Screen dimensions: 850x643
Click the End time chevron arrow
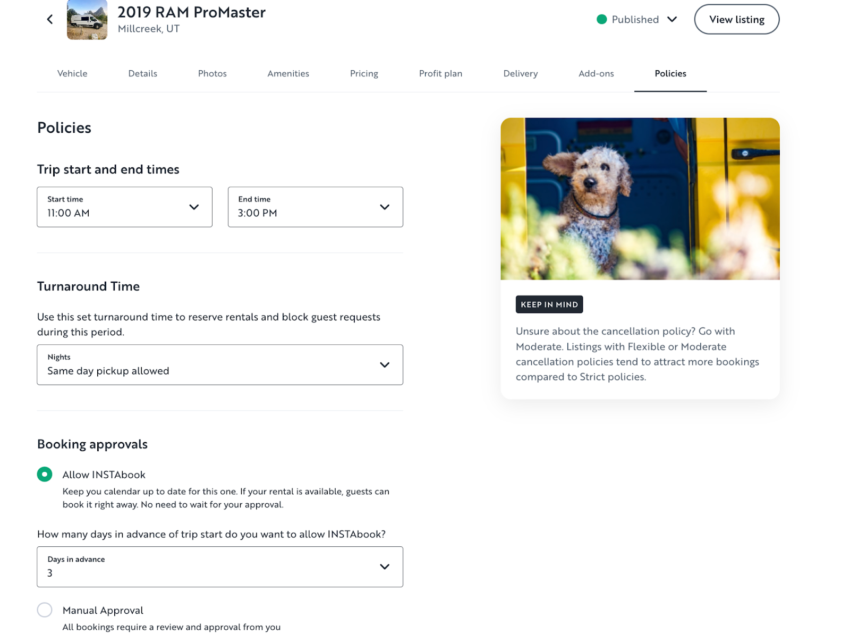click(x=385, y=207)
